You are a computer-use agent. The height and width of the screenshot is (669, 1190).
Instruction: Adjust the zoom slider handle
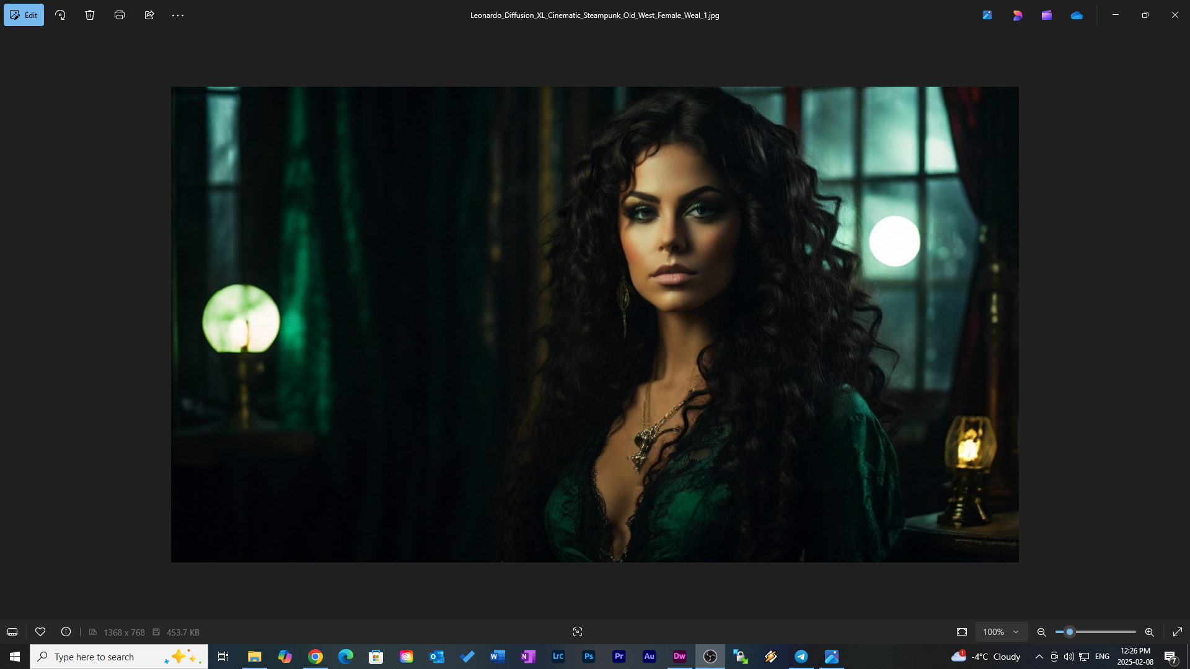point(1069,632)
